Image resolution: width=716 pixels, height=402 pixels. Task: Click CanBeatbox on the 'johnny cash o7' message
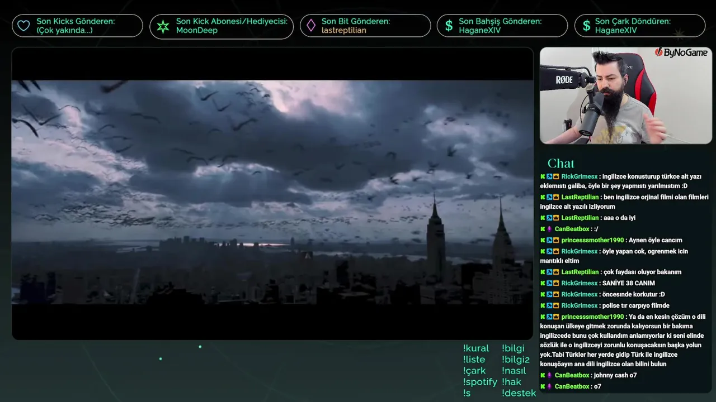572,375
